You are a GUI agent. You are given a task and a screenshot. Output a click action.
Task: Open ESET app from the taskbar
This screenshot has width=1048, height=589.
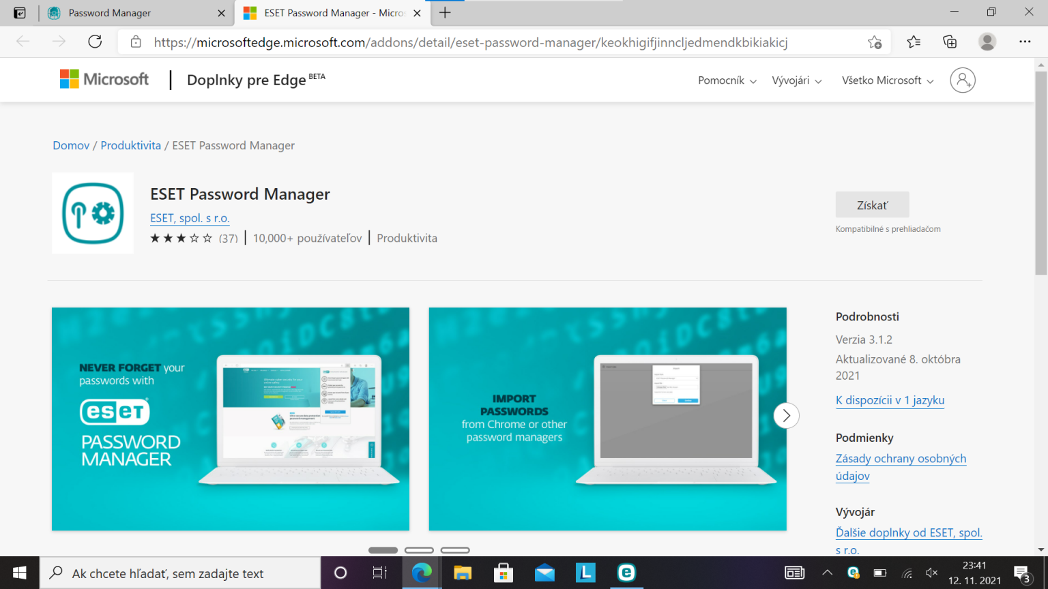[x=626, y=573]
